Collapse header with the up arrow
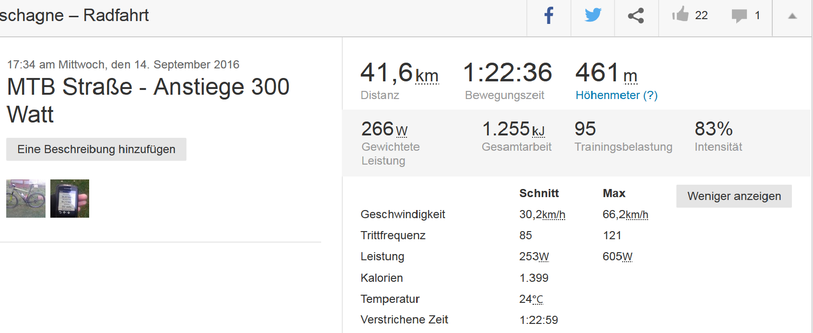The width and height of the screenshot is (813, 333). 792,16
